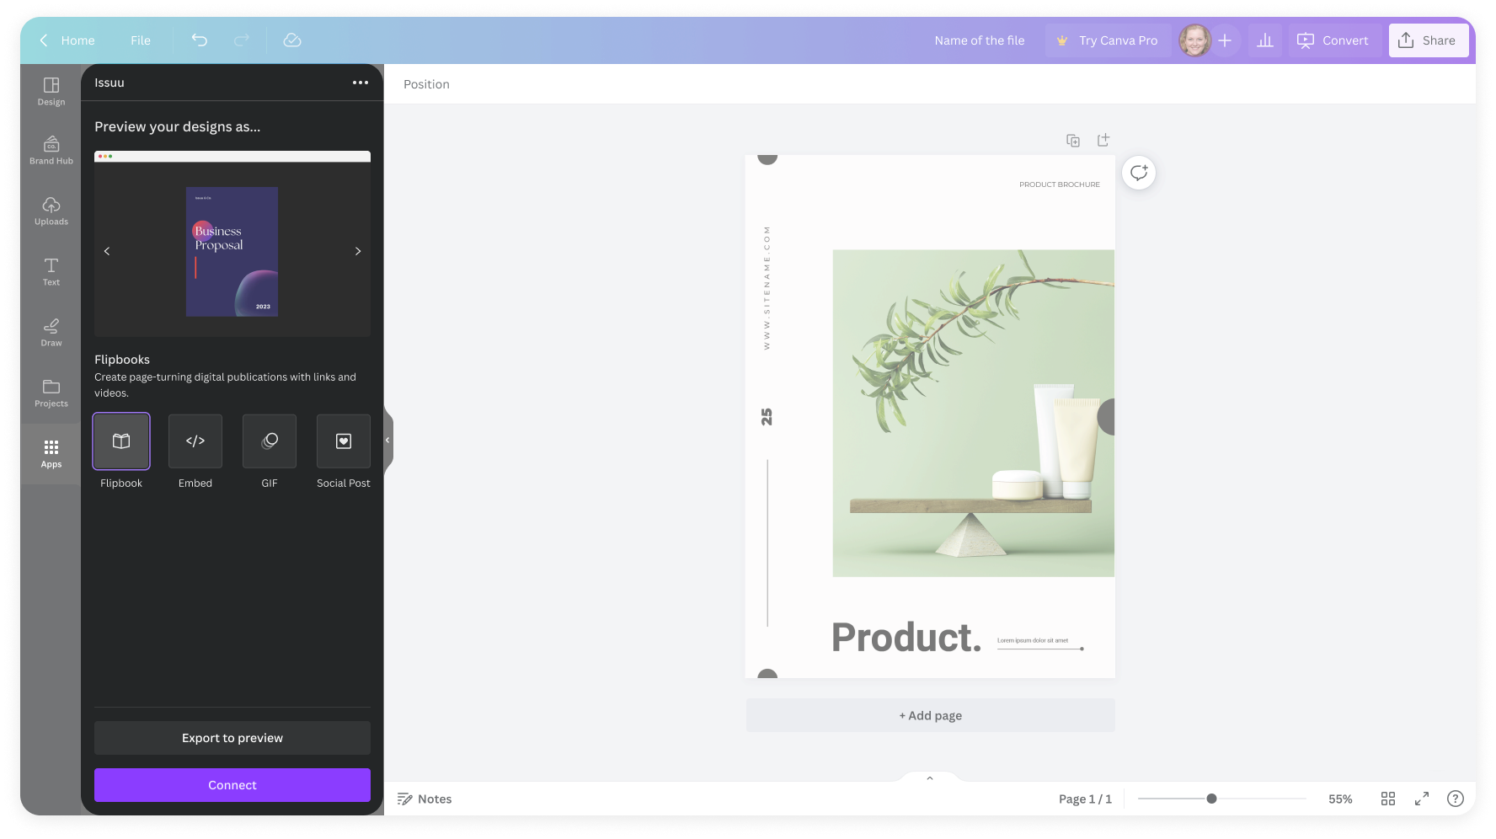Adjust the zoom slider handle

(1211, 799)
